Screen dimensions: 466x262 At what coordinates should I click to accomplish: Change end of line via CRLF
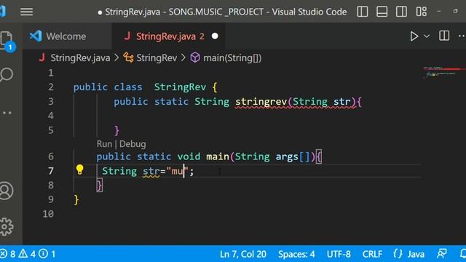tap(372, 254)
